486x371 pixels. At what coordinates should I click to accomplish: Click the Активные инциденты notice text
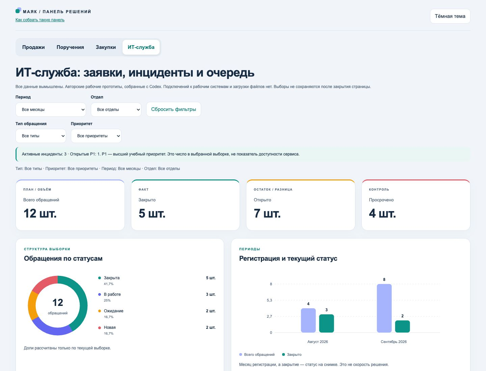[161, 154]
